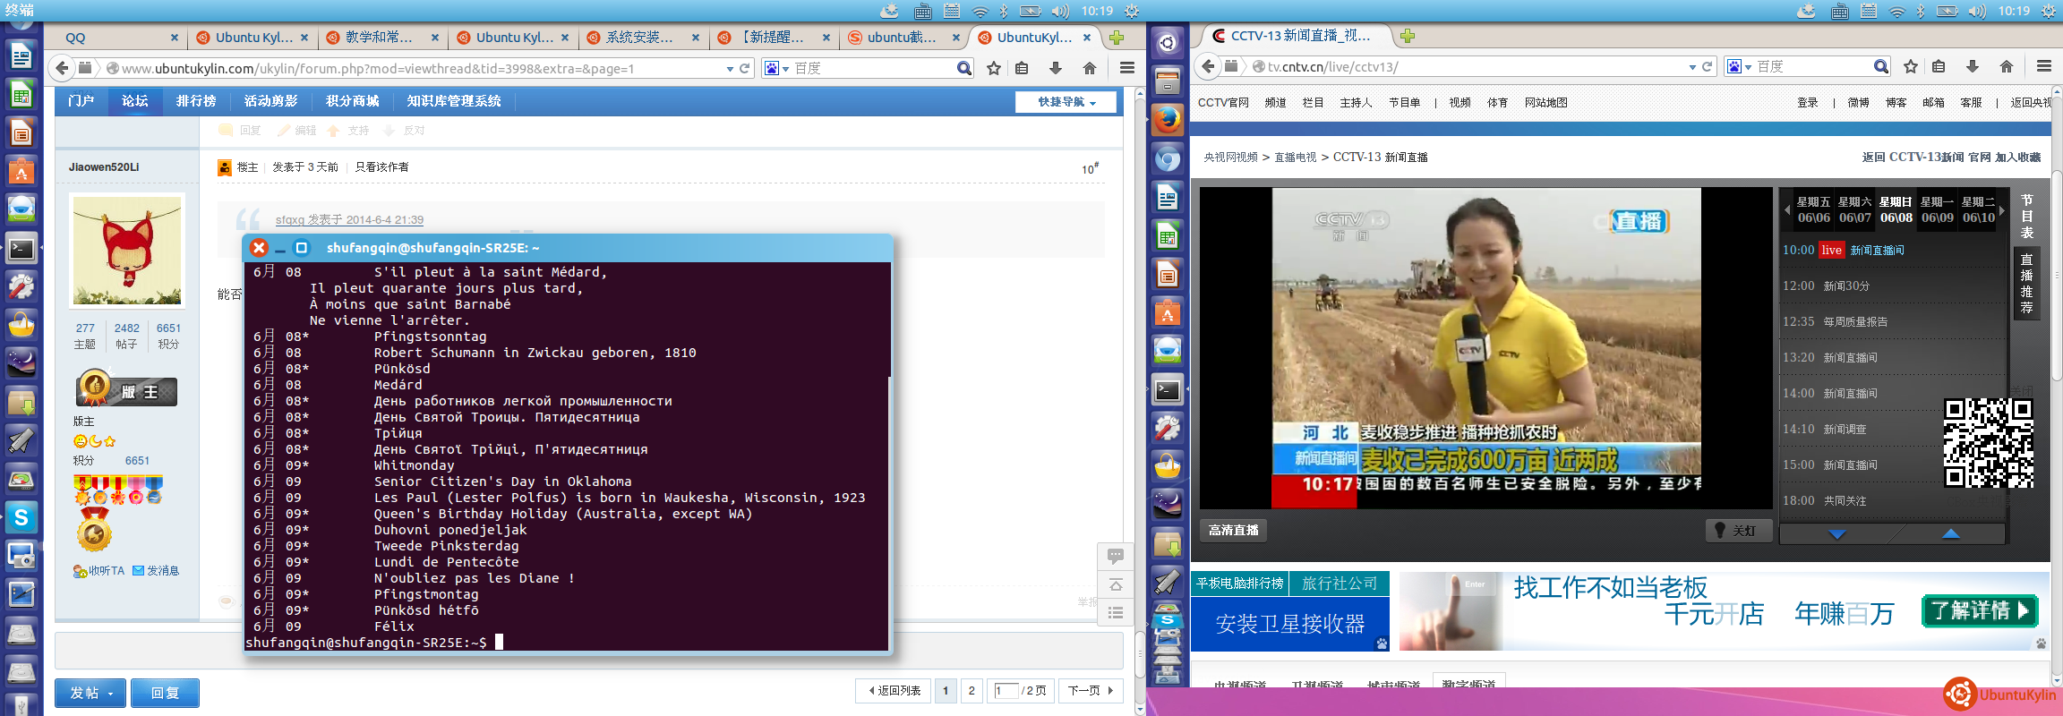The height and width of the screenshot is (716, 2063).
Task: Click the forum's floating thread list icon
Action: coord(1115,613)
